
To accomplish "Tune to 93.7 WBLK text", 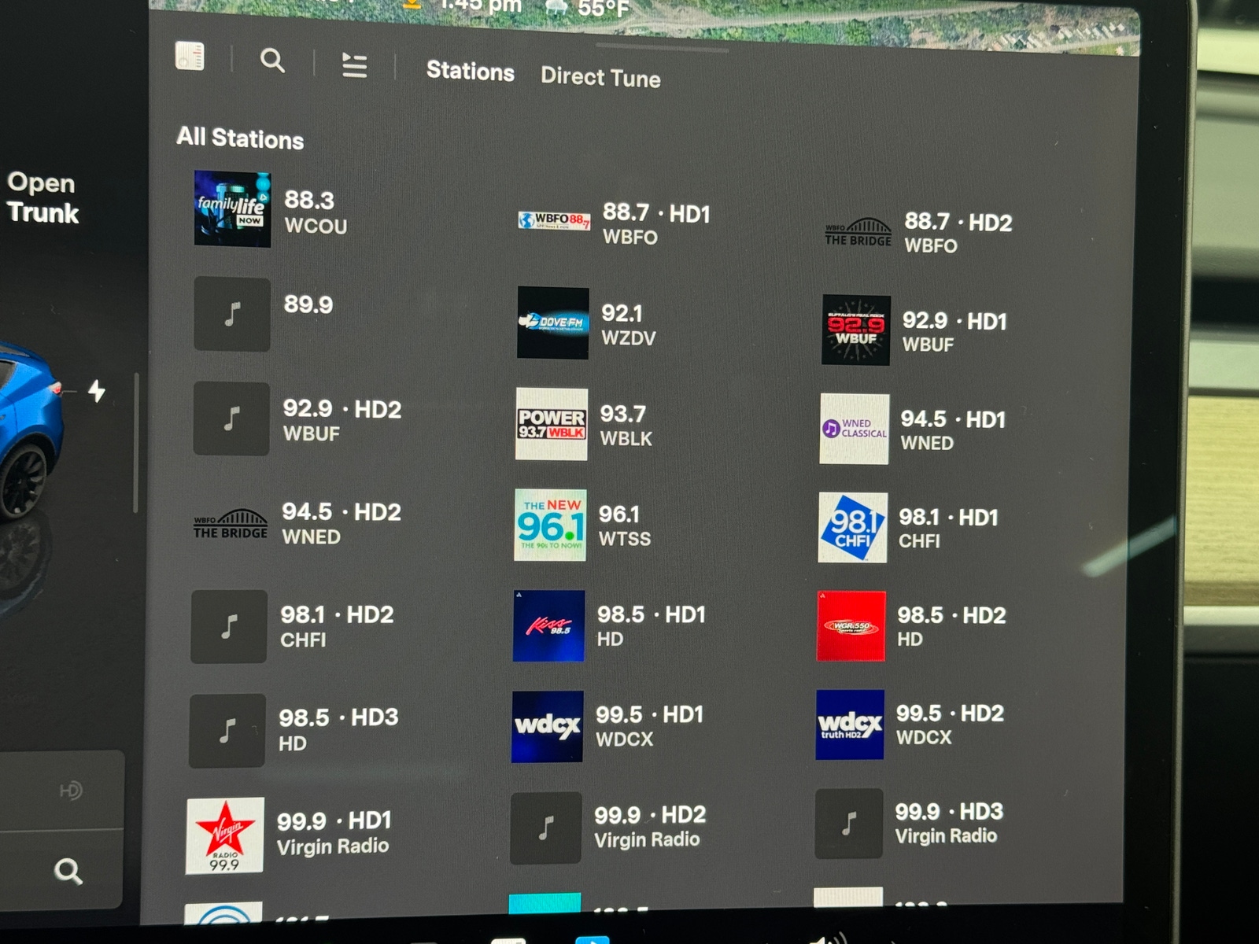I will click(x=626, y=426).
